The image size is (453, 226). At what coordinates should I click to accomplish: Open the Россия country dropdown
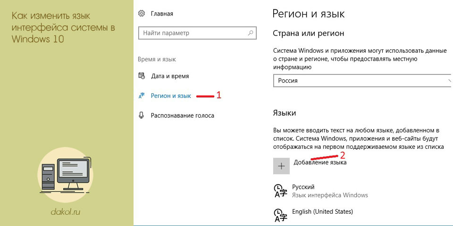pyautogui.click(x=363, y=81)
